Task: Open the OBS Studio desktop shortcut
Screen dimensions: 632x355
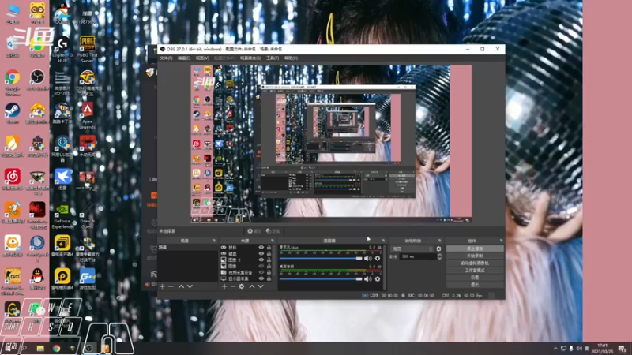Action: [x=37, y=80]
